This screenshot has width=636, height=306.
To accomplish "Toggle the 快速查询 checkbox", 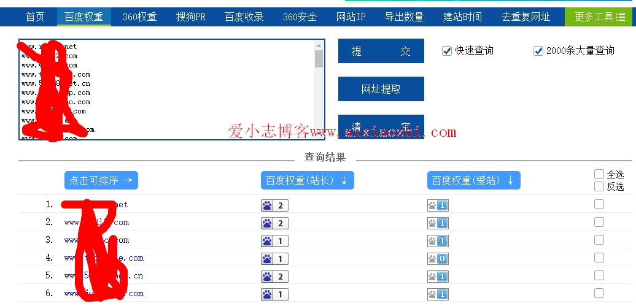I will coord(447,51).
